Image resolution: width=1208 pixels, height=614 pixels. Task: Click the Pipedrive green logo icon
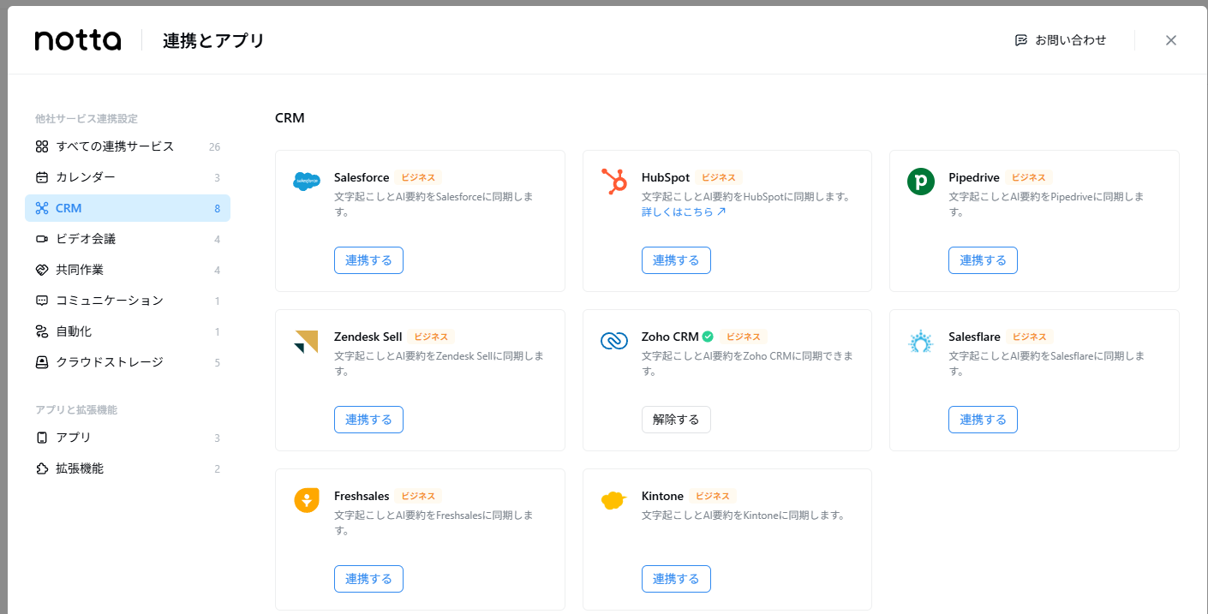point(921,182)
